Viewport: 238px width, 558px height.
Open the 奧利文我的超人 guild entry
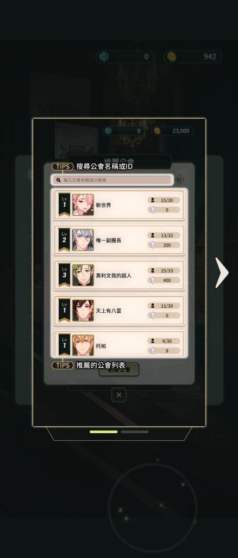119,275
